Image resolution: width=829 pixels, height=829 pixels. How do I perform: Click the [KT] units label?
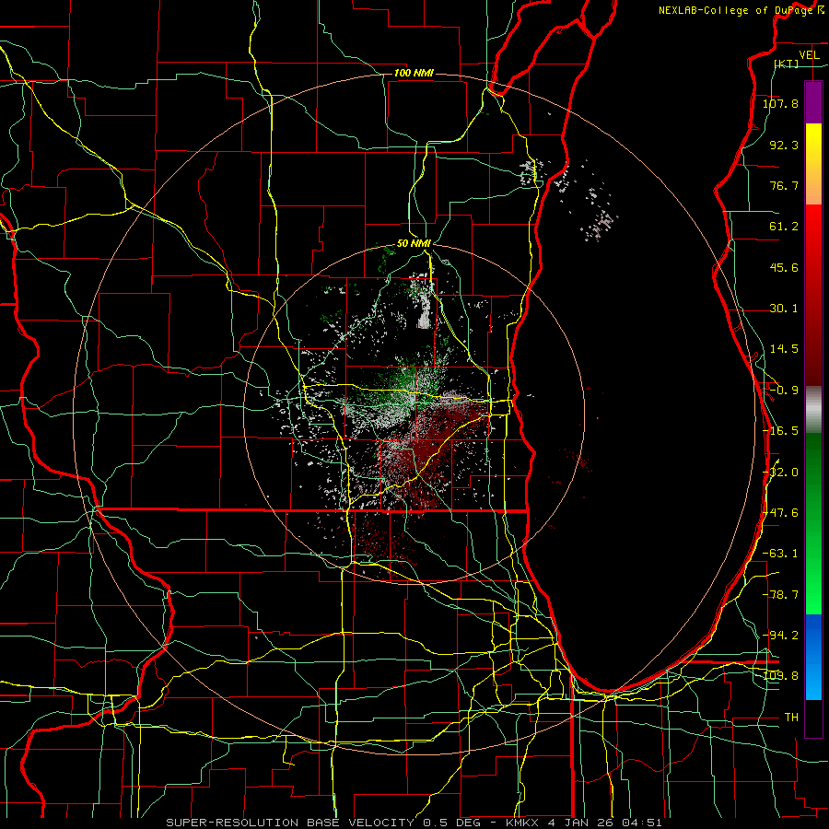[x=787, y=64]
